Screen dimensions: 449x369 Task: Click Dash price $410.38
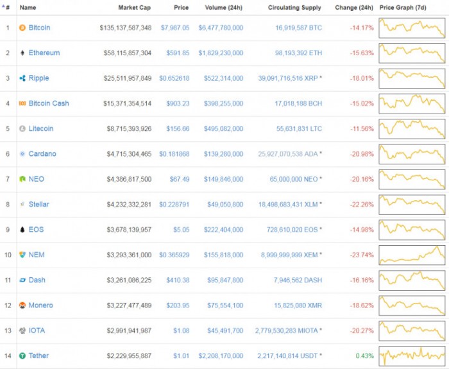point(178,280)
